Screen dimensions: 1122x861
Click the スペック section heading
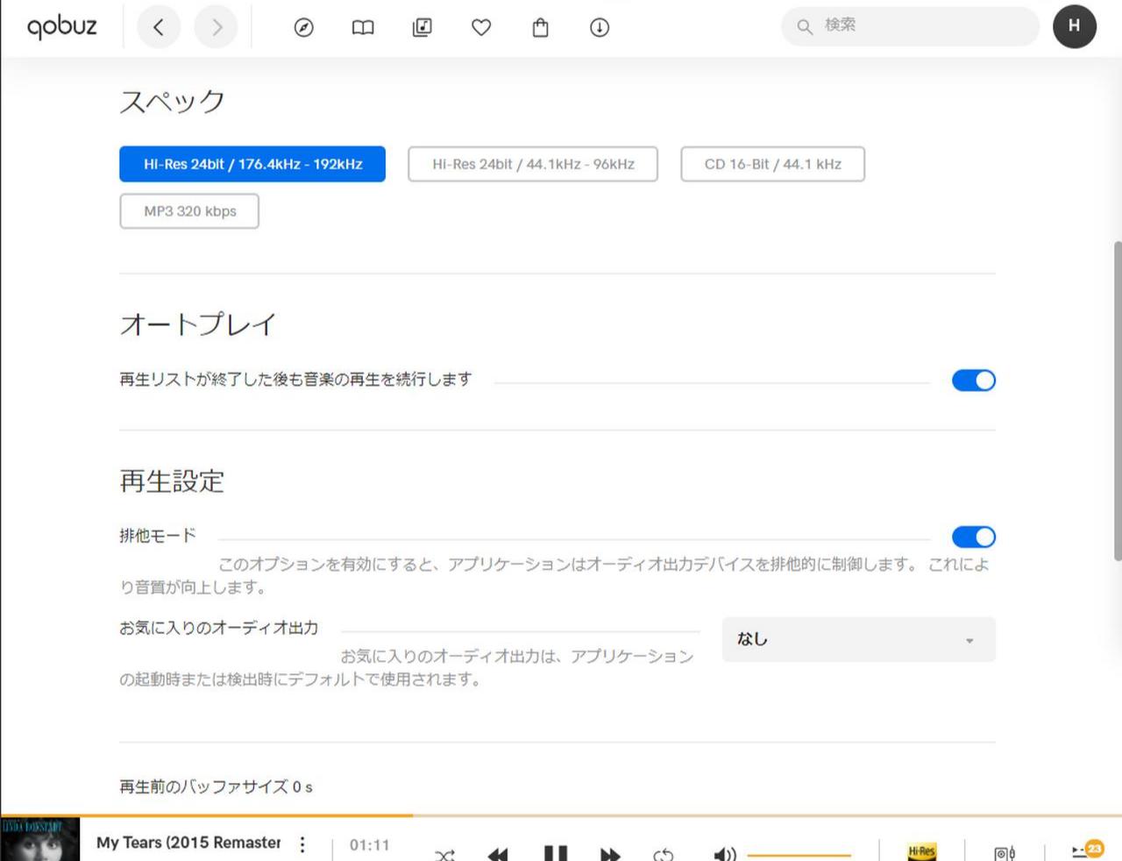click(173, 102)
